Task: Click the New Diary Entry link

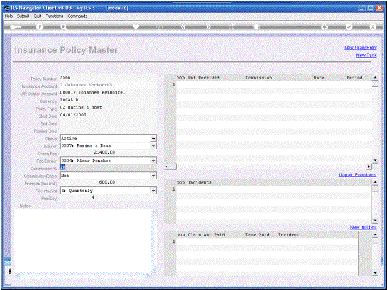Action: [361, 48]
